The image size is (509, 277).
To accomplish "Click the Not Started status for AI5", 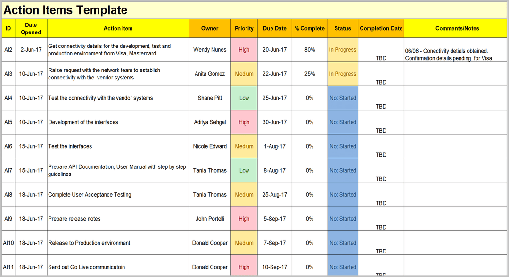I will coord(343,122).
